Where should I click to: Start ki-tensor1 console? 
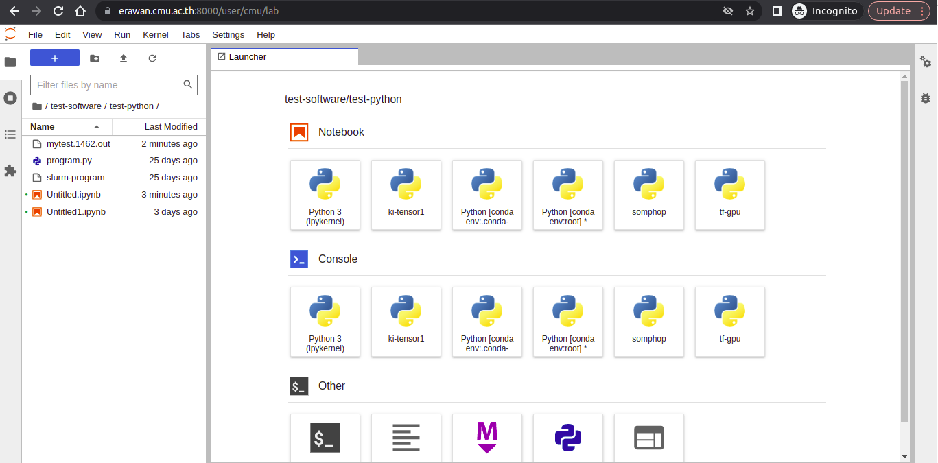click(406, 322)
